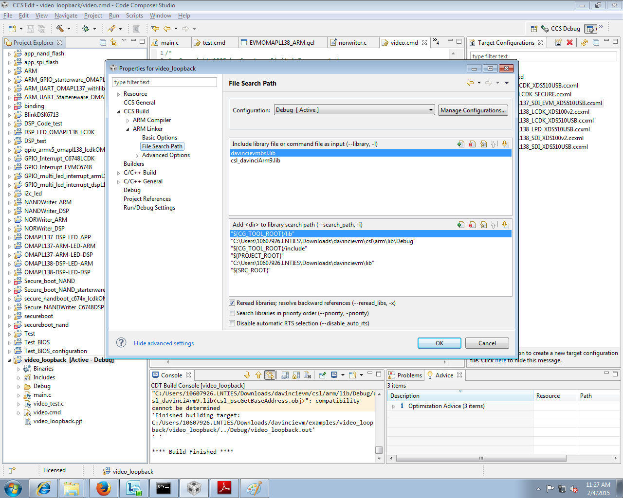
Task: Click the Cancel button
Action: click(x=487, y=343)
